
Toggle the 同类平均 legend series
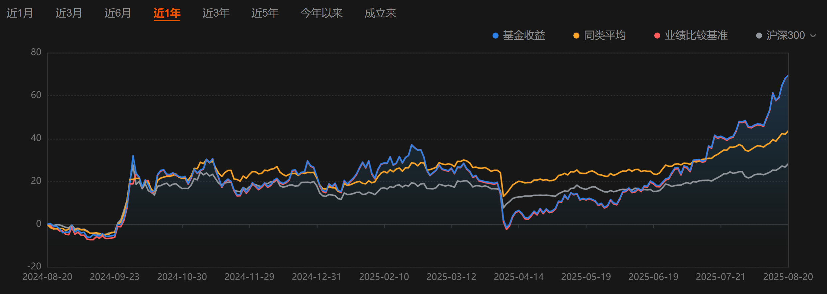(605, 35)
